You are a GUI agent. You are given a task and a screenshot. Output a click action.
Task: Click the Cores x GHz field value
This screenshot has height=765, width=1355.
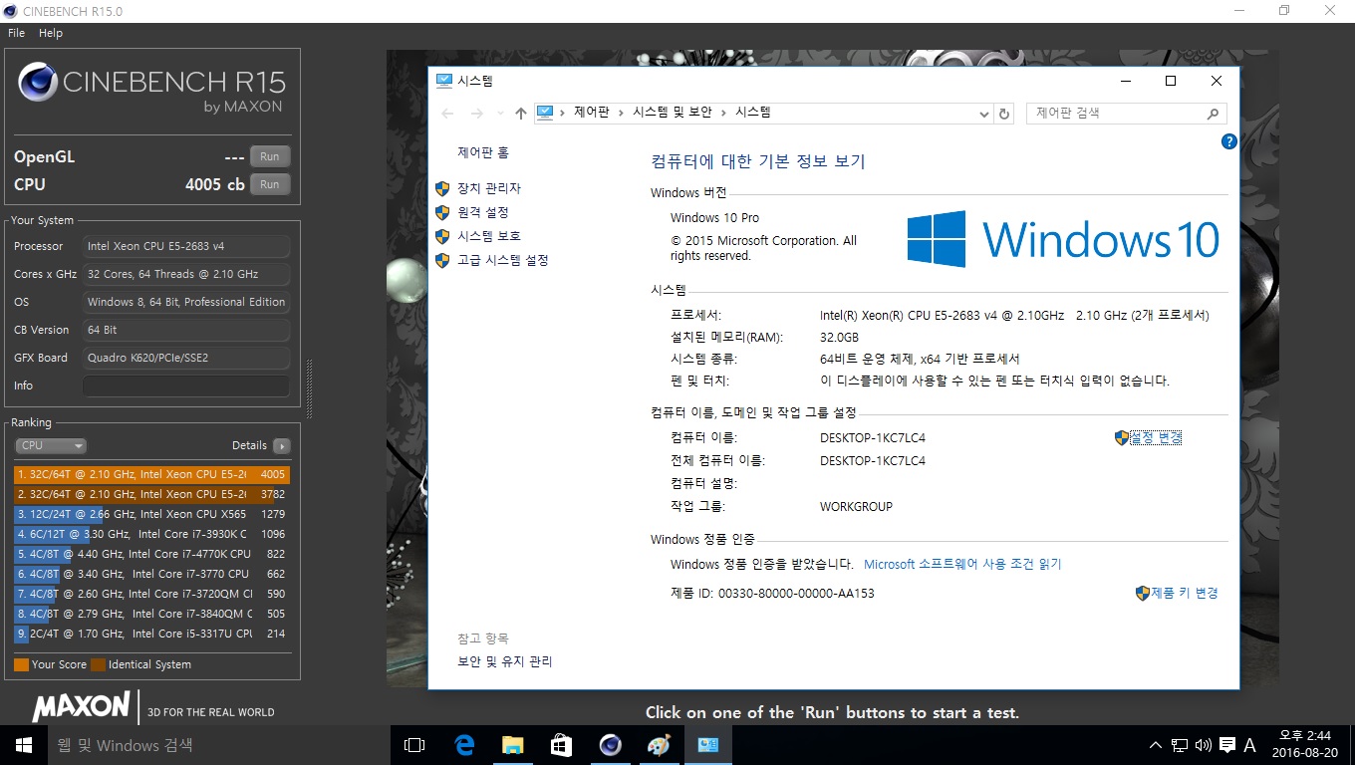tap(186, 274)
